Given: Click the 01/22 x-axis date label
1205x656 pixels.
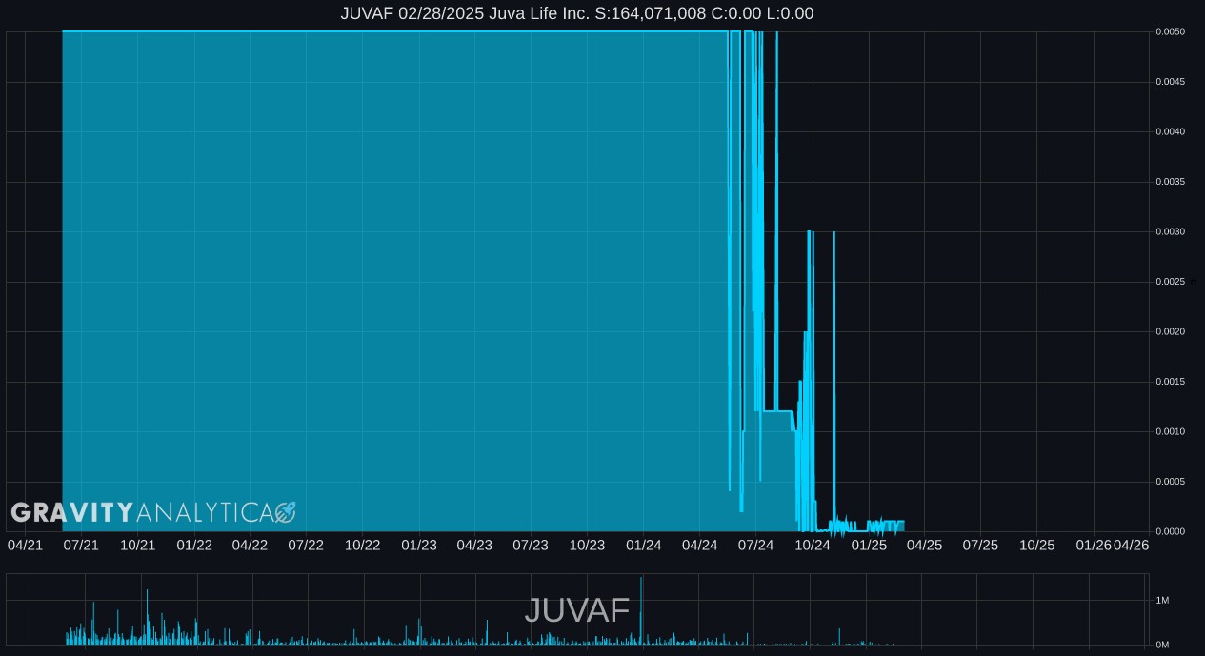Looking at the screenshot, I should pos(194,545).
